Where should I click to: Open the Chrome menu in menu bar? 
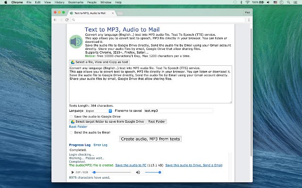coord(17,2)
